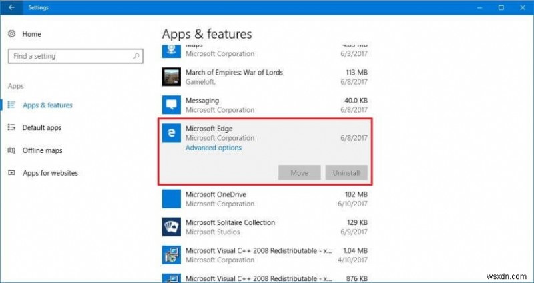This screenshot has width=534, height=283.
Task: Open Apps for websites section
Action: (51, 173)
